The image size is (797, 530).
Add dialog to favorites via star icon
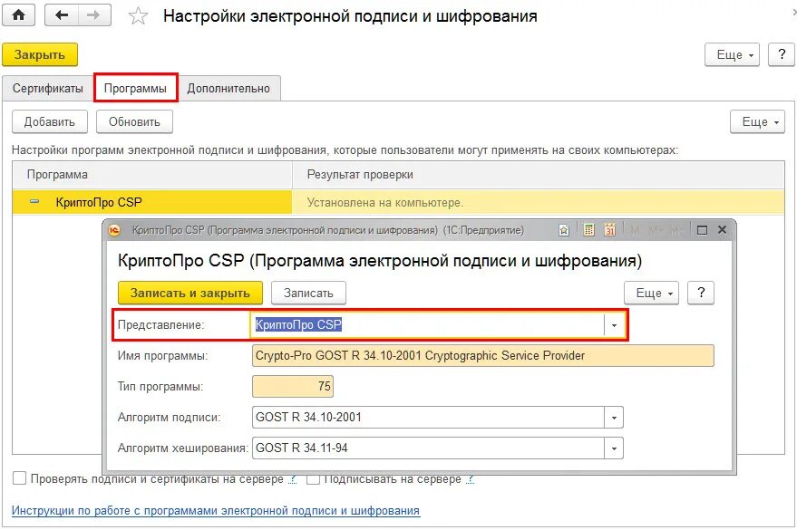point(564,230)
